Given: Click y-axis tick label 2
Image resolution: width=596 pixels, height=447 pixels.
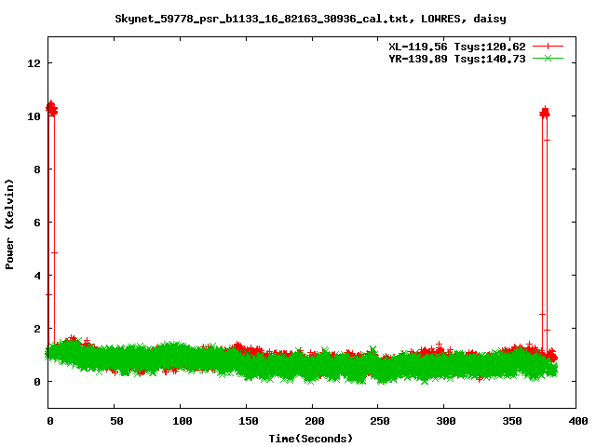Looking at the screenshot, I should tap(37, 329).
